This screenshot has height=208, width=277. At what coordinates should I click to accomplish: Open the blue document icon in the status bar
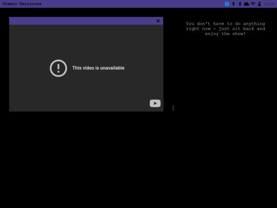[227, 4]
